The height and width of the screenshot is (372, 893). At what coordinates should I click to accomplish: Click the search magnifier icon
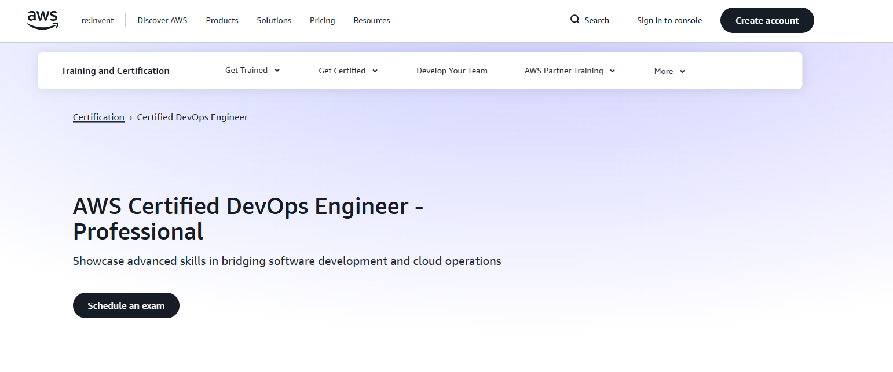point(575,20)
